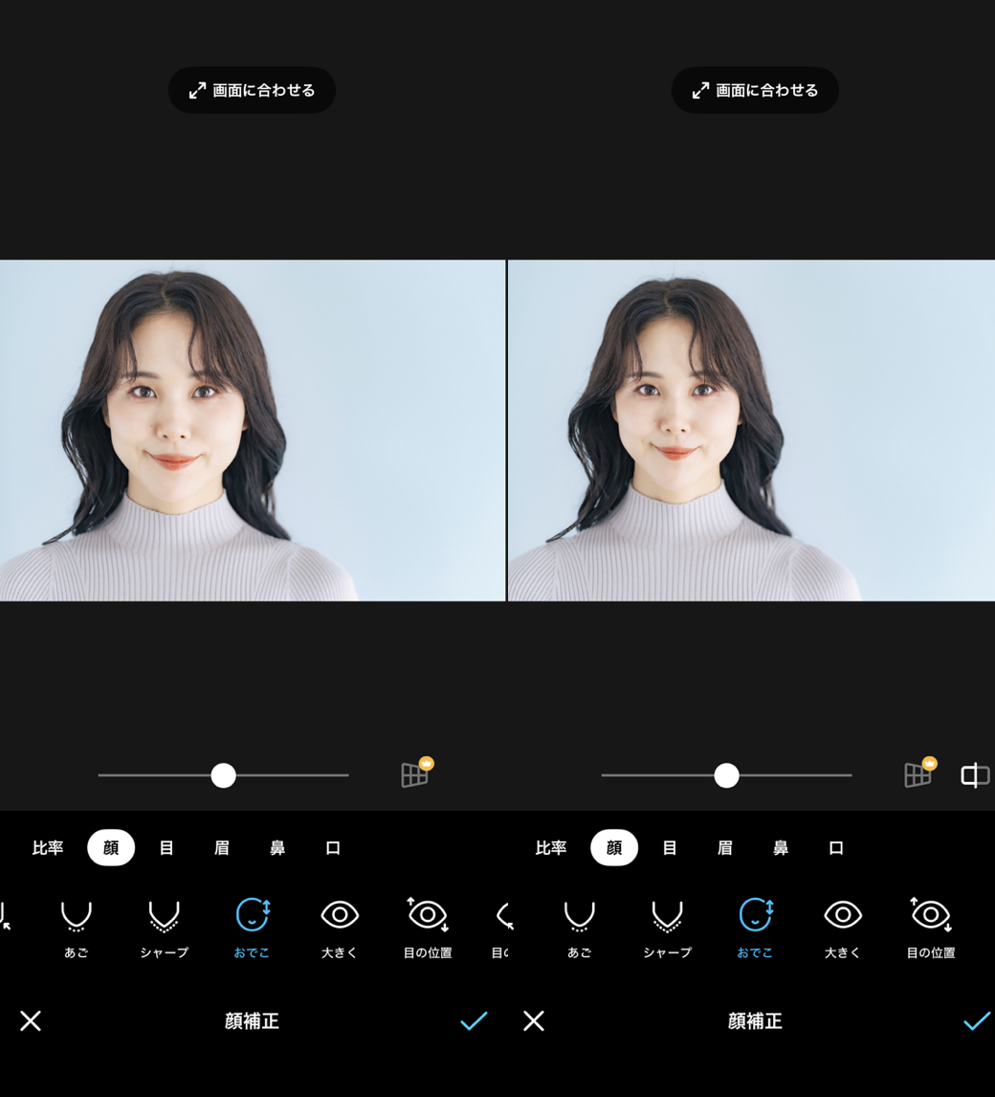
Task: Confirm edits with checkmark in left panel
Action: 474,1020
